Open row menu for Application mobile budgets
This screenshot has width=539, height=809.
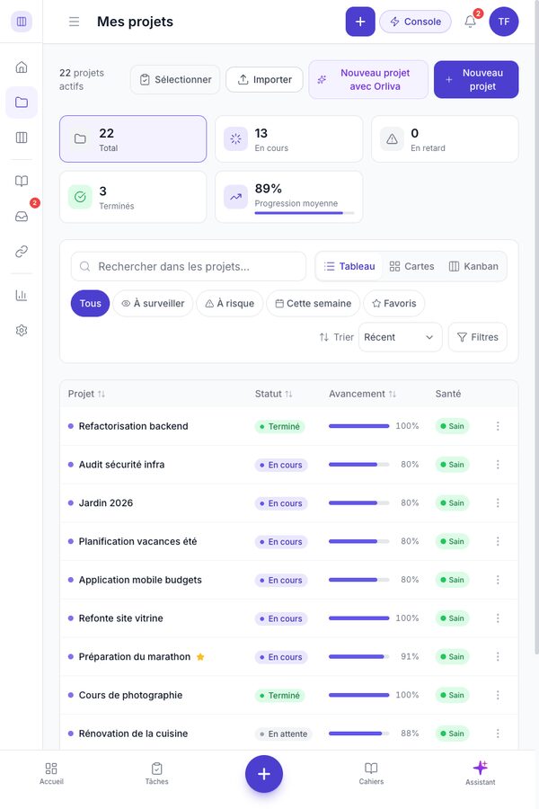pos(498,580)
